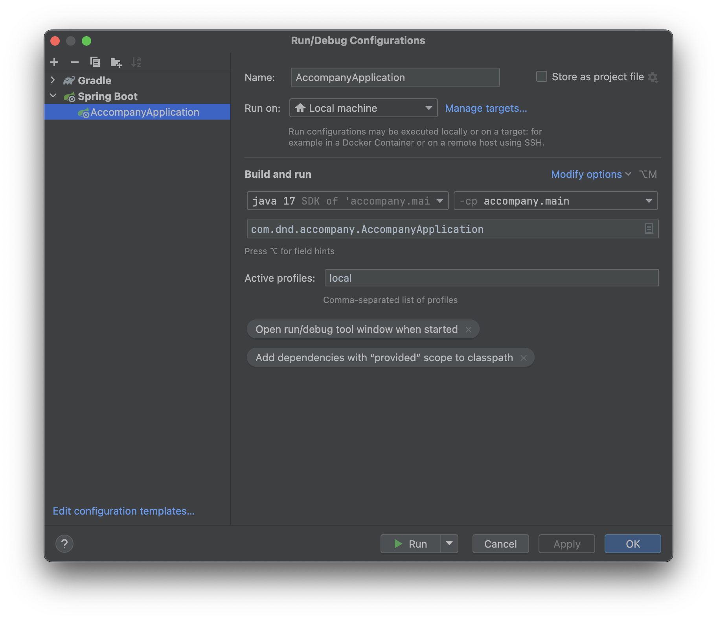The width and height of the screenshot is (717, 620).
Task: Click the red close window button
Action: pos(55,41)
